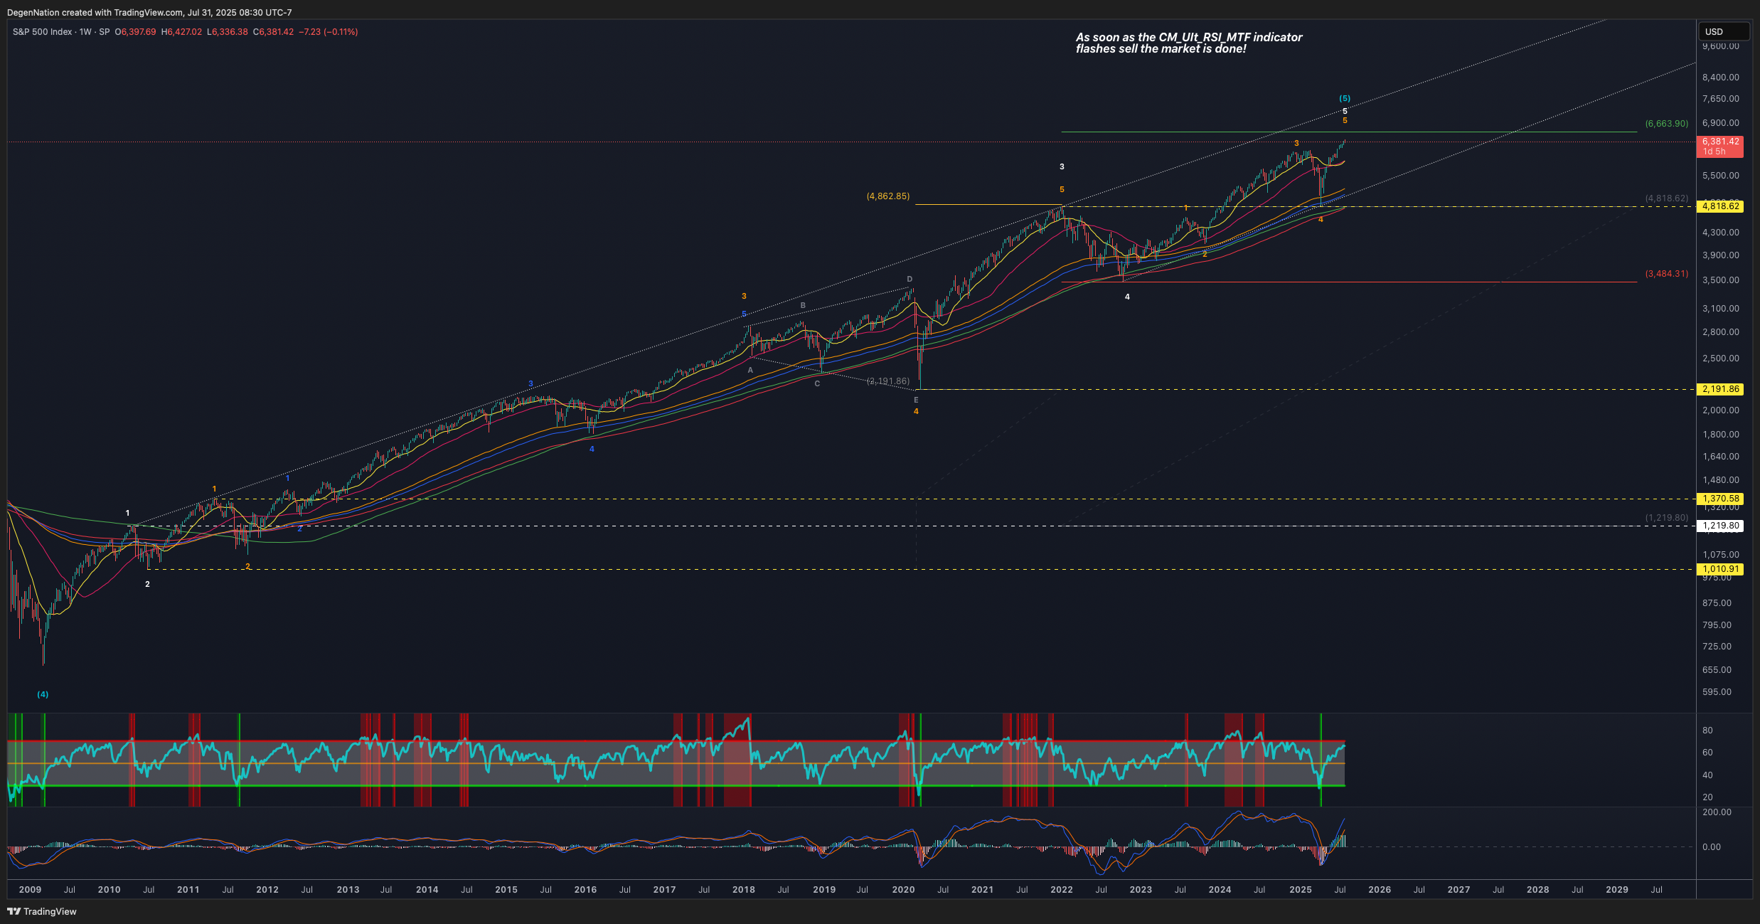This screenshot has height=924, width=1760.
Task: Click the high value H6,427.02
Action: click(181, 32)
